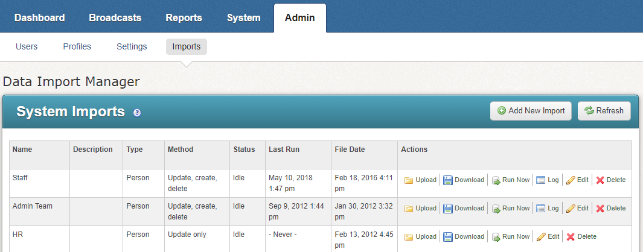The image size is (643, 252).
Task: Open the System tab
Action: 244,17
